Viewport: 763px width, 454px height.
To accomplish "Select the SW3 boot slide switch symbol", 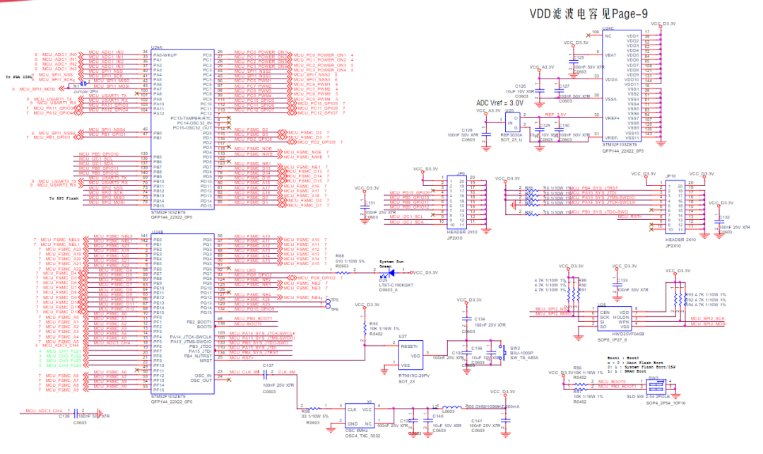I will coord(656,386).
